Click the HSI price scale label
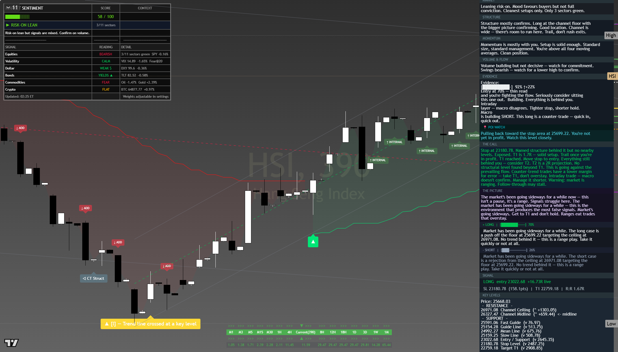The height and width of the screenshot is (352, 618). coord(612,76)
